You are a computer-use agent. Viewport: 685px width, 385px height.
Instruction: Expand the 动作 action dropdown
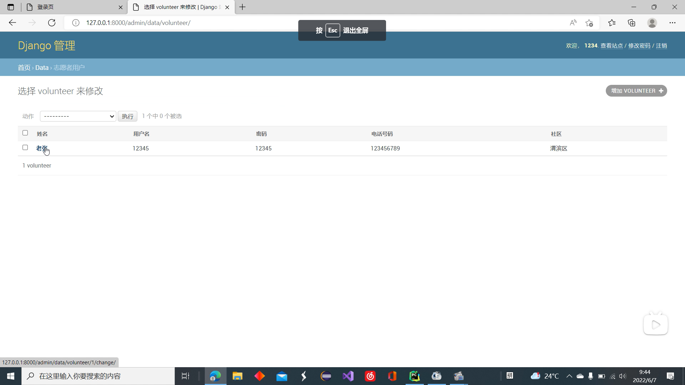click(78, 116)
